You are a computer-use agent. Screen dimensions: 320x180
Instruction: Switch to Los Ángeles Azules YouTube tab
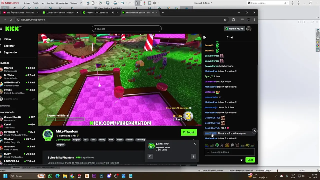[21, 12]
